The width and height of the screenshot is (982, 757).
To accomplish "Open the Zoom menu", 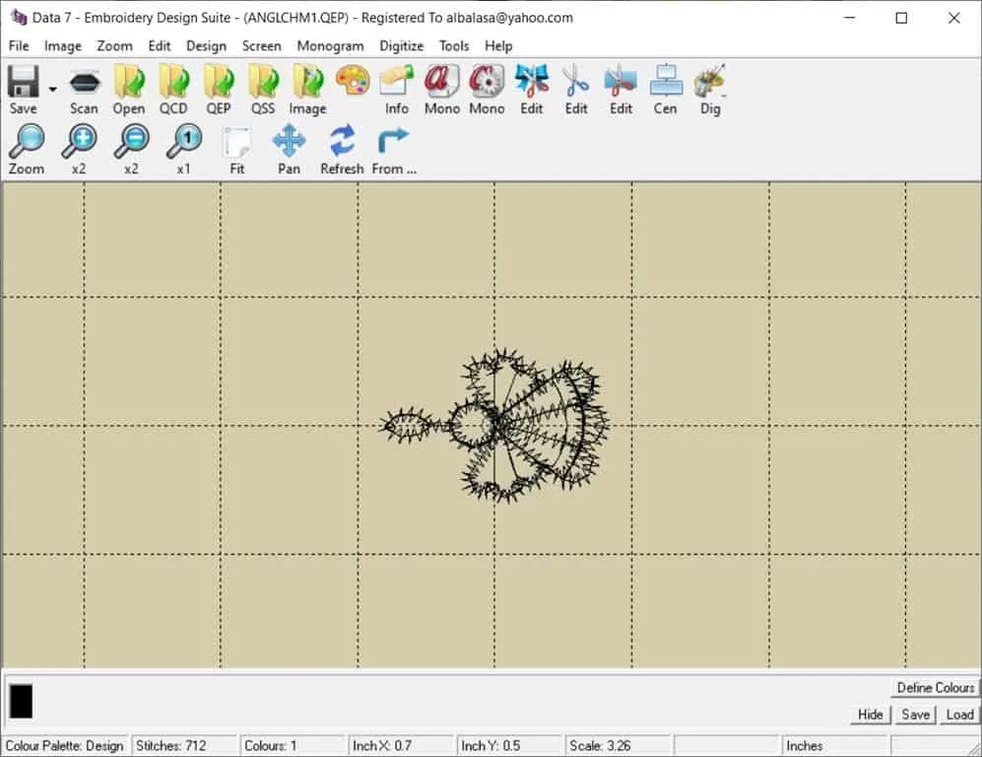I will click(114, 45).
